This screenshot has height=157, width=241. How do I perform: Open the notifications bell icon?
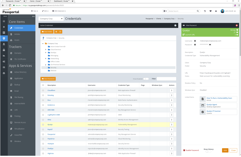(216, 11)
